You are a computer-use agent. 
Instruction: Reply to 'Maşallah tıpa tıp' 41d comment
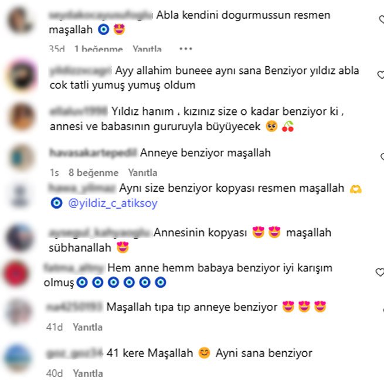click(87, 327)
